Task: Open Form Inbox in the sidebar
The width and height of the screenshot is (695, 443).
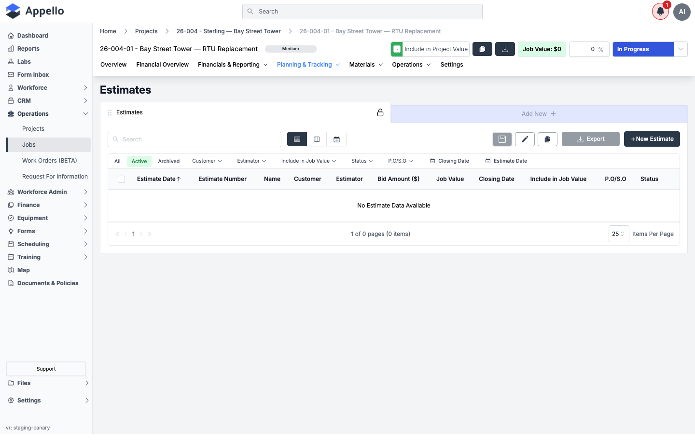Action: [x=33, y=75]
